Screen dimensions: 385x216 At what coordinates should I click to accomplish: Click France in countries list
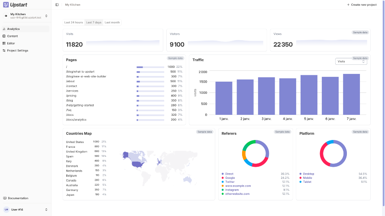pos(71,147)
